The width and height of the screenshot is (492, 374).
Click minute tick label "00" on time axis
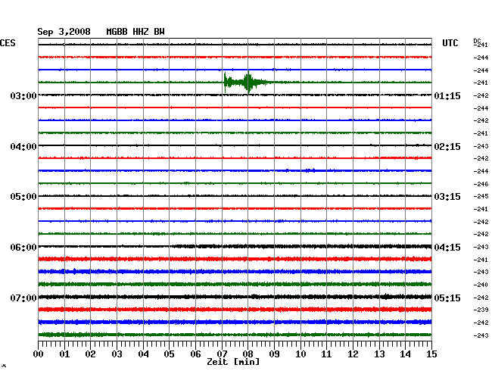(39, 354)
